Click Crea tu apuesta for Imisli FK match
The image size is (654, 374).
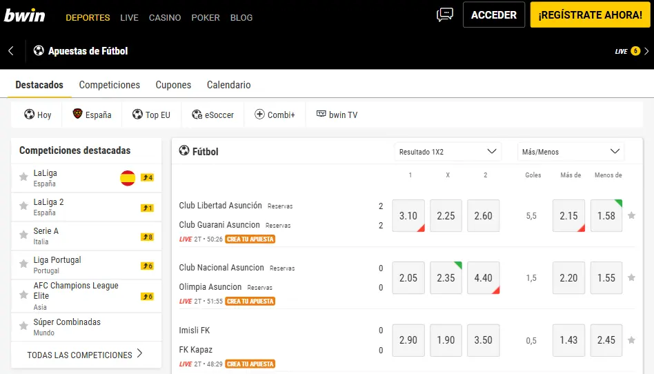[x=250, y=364]
